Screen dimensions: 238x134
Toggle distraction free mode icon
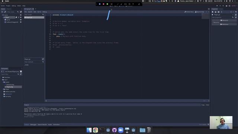point(209,9)
